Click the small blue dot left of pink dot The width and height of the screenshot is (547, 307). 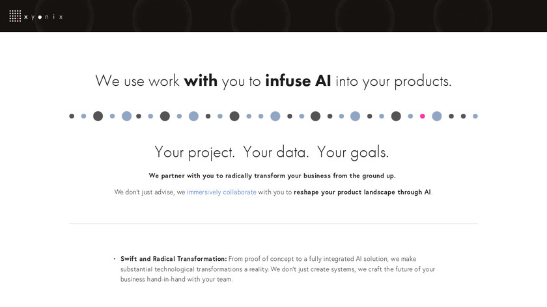point(410,116)
